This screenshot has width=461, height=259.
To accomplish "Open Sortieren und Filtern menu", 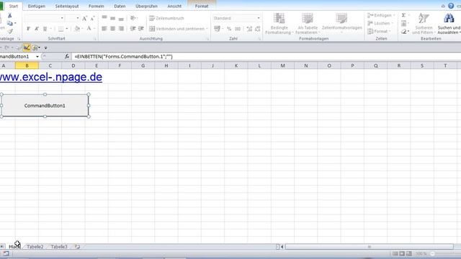I will (x=424, y=24).
